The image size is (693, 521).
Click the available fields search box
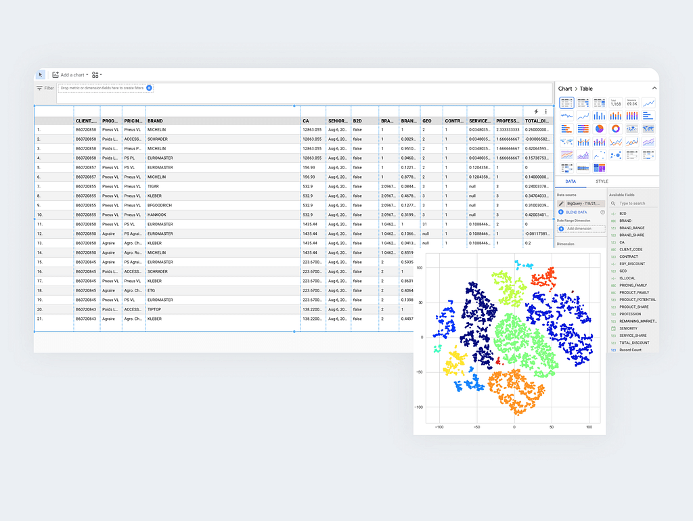(x=631, y=203)
